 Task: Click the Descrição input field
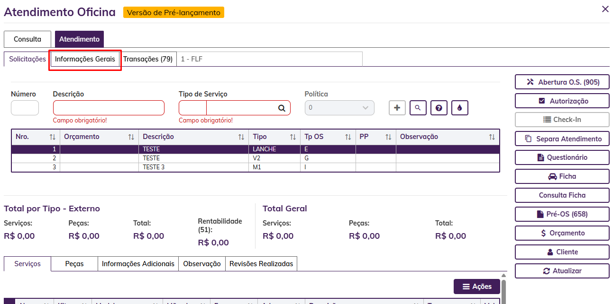[x=109, y=108]
